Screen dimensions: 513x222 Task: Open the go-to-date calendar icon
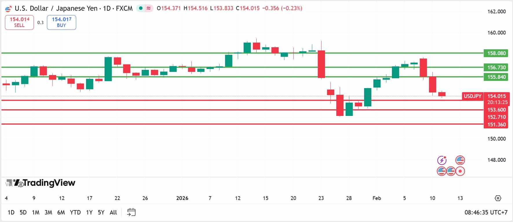[x=132, y=212]
